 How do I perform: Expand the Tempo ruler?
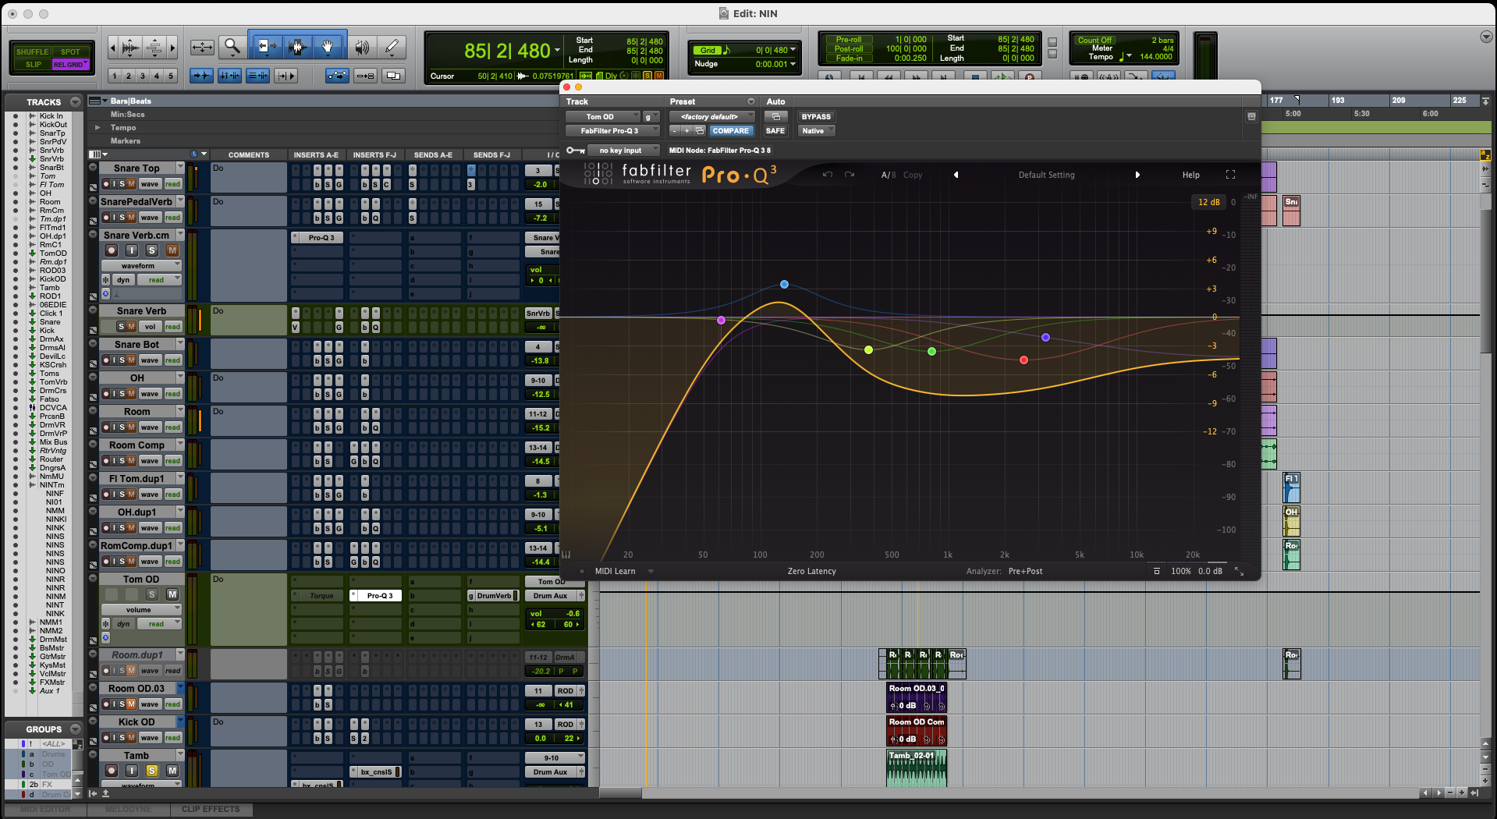(98, 127)
